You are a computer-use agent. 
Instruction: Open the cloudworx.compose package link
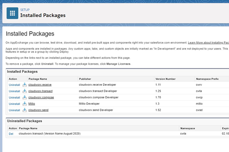pos(41,98)
